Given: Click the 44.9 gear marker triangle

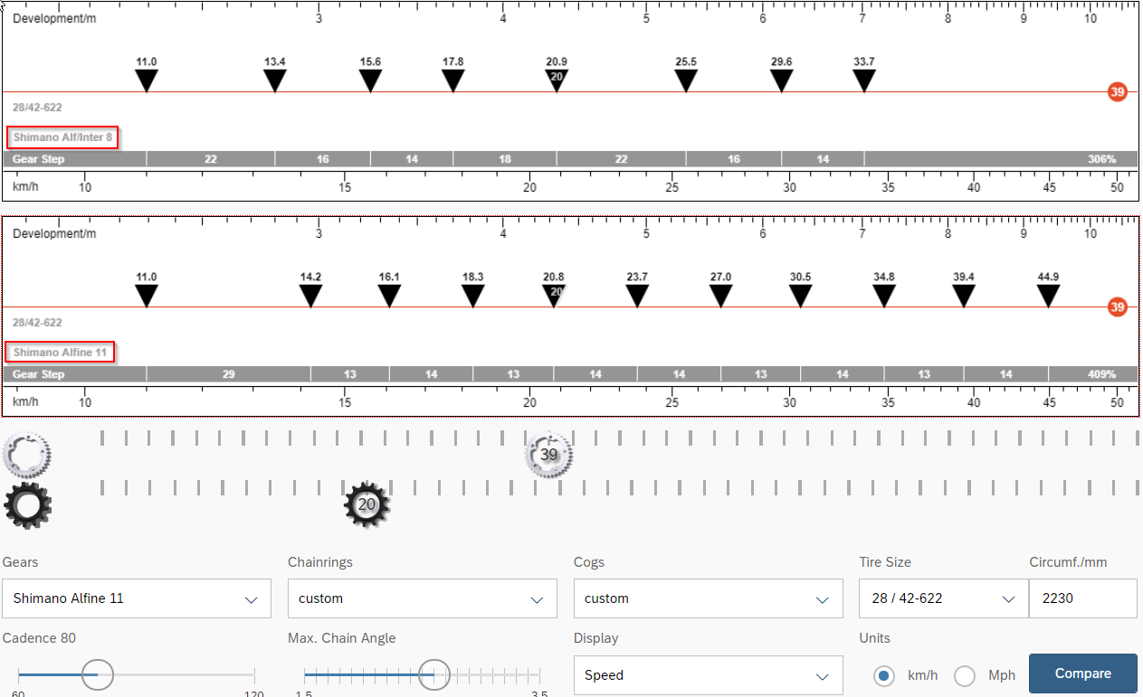Looking at the screenshot, I should tap(1048, 296).
